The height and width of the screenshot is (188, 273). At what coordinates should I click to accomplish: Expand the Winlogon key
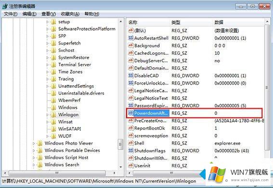tap(47, 115)
